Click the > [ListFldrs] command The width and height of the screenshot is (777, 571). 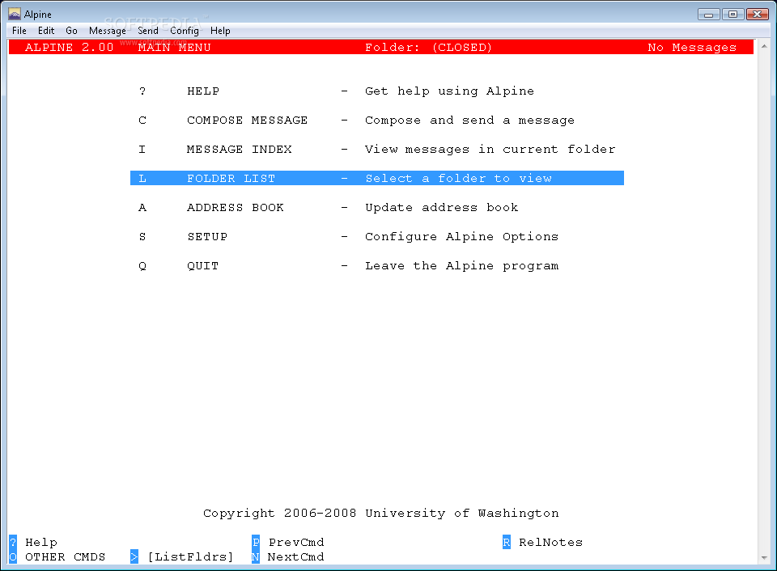pyautogui.click(x=182, y=557)
